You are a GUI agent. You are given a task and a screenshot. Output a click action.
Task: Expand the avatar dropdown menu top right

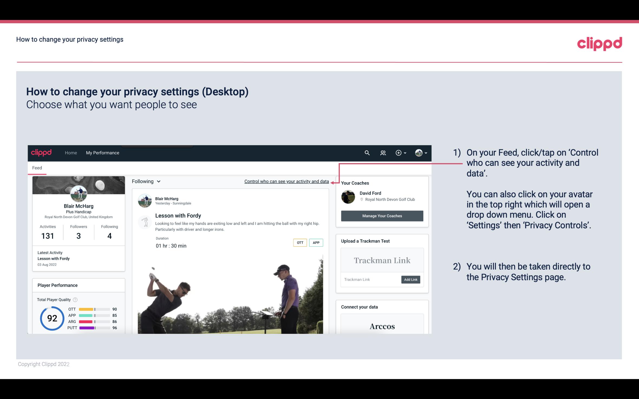click(421, 153)
